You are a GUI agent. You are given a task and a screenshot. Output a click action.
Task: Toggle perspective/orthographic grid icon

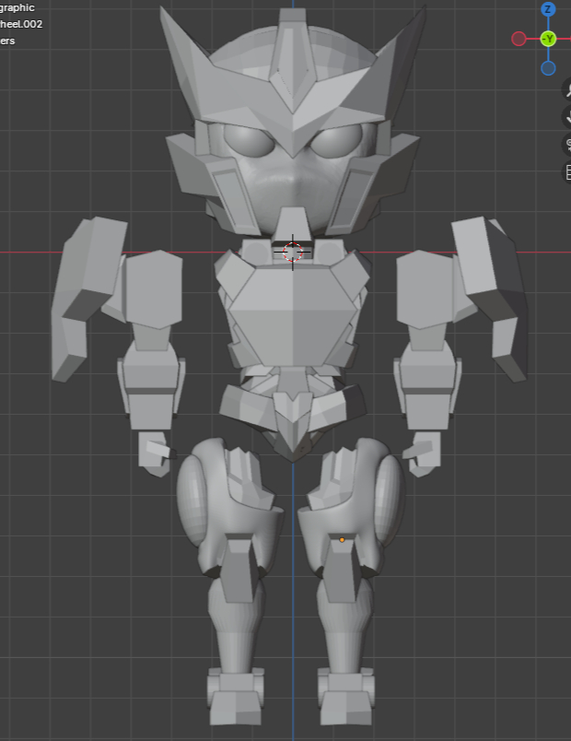pyautogui.click(x=565, y=172)
